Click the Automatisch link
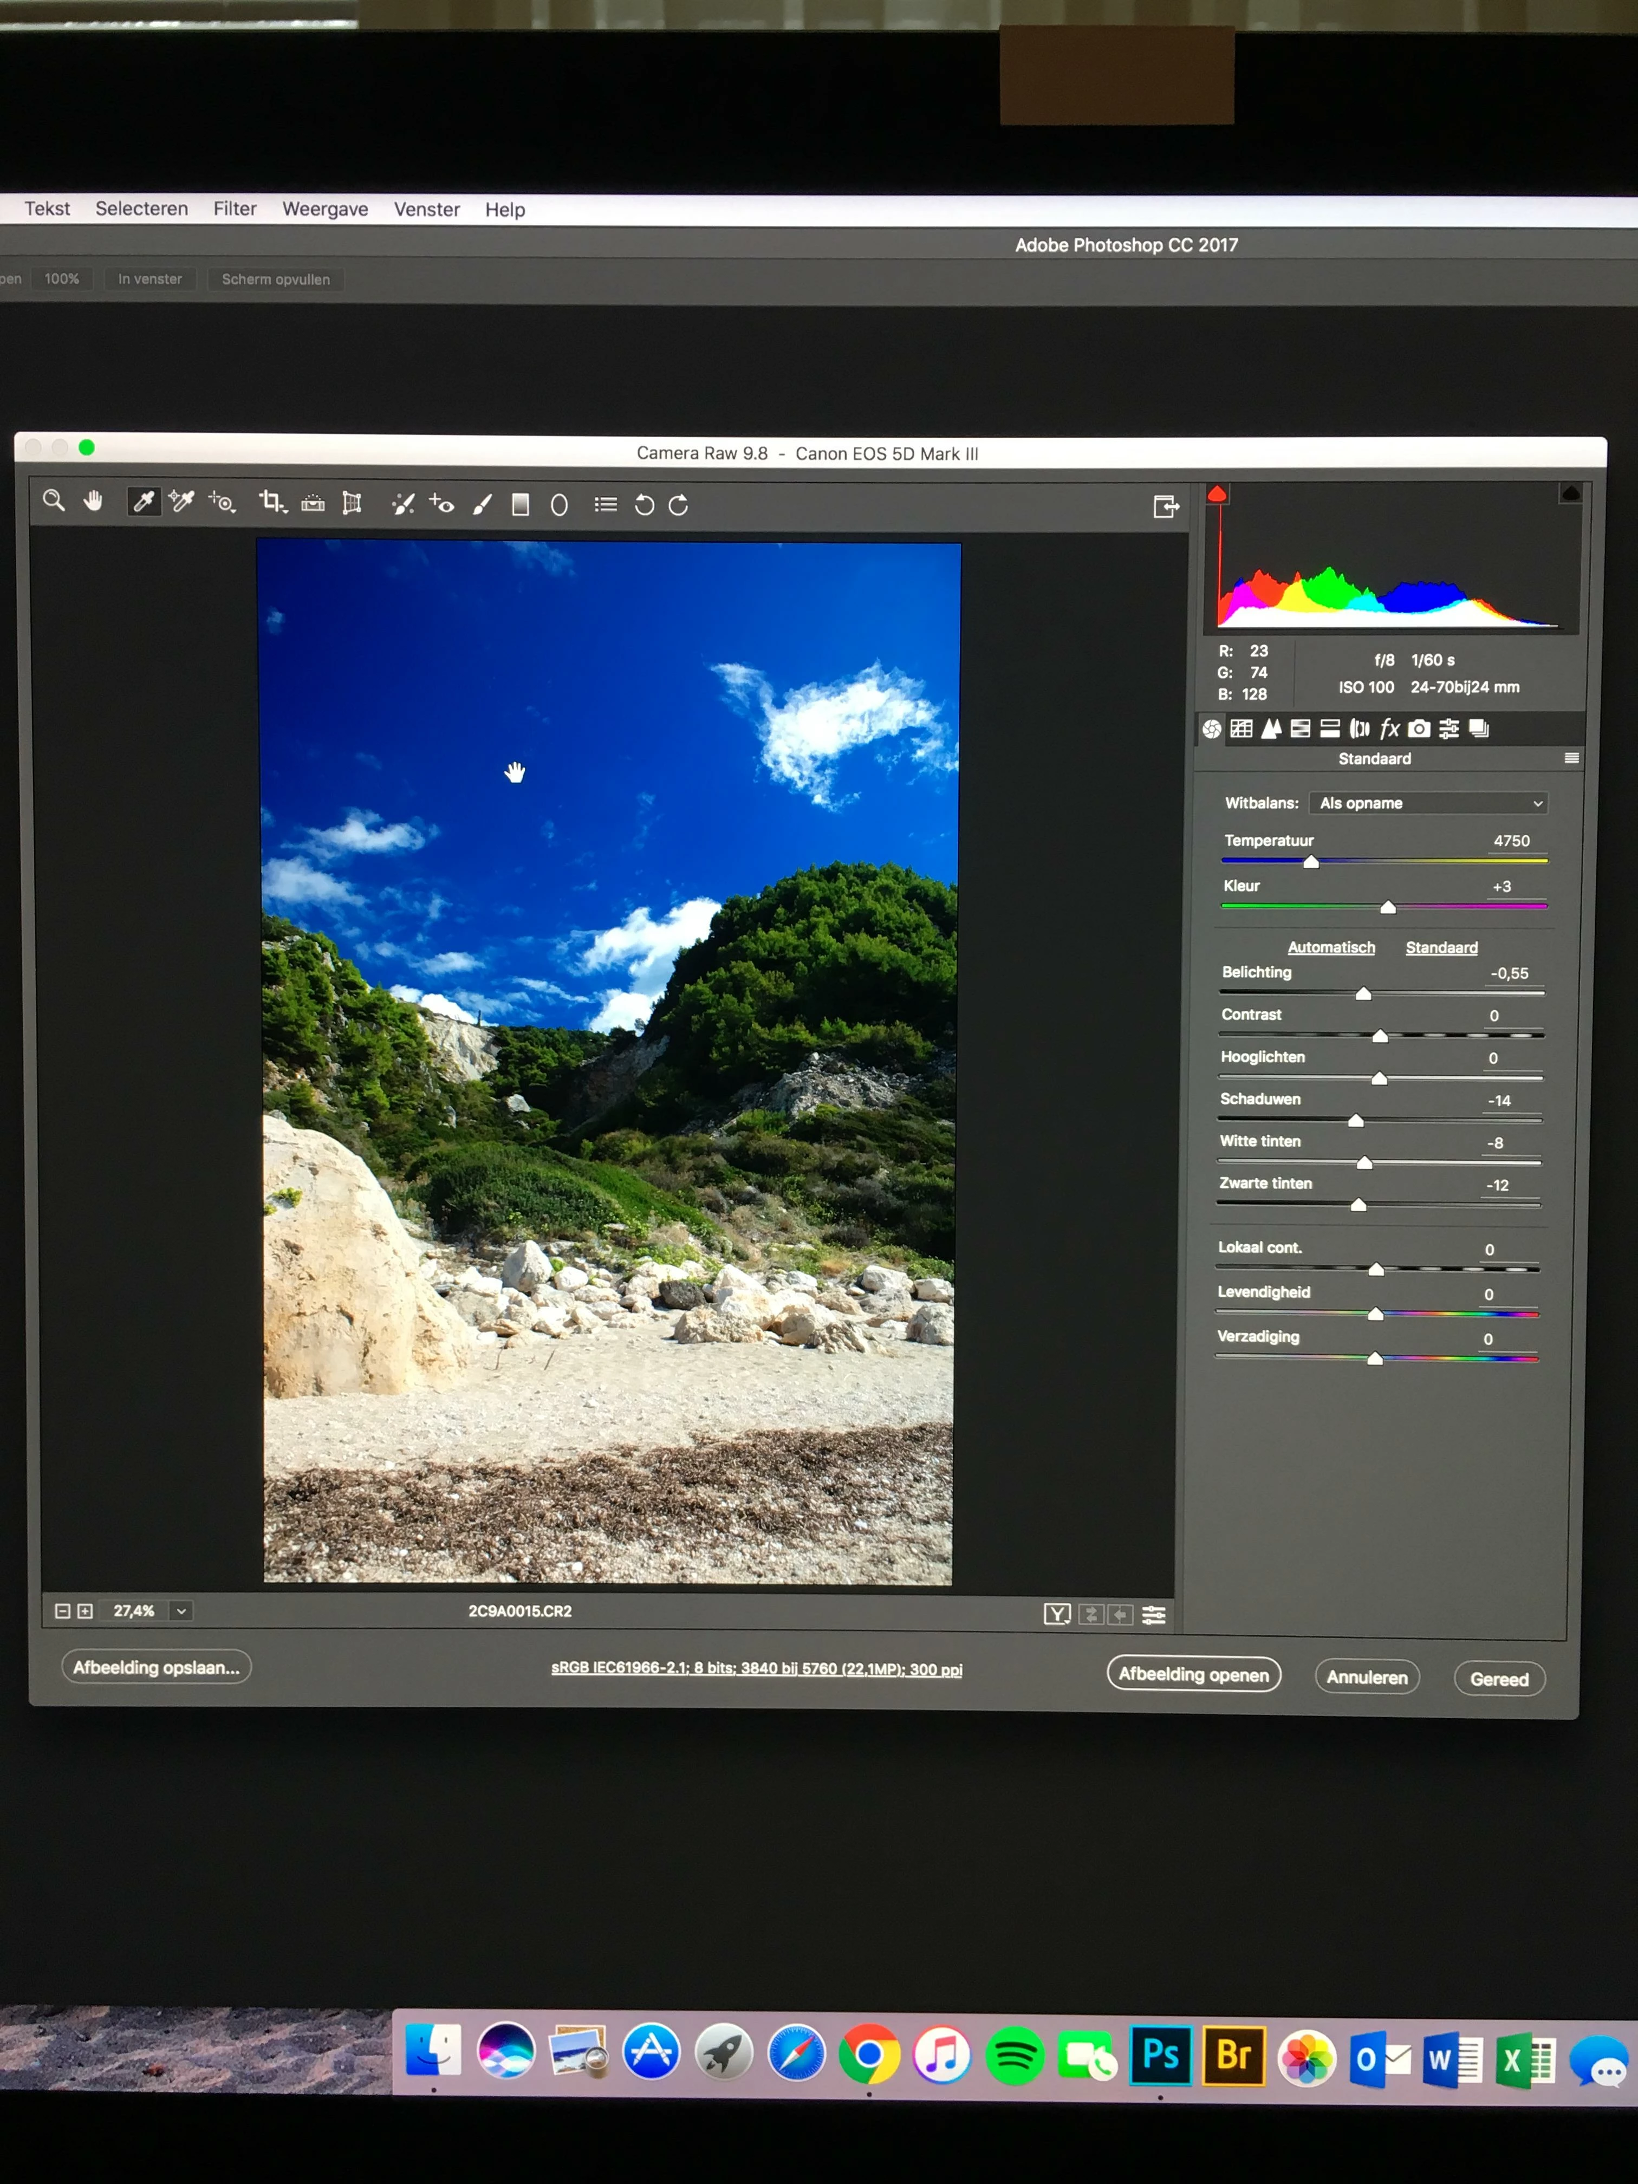Screen dimensions: 1638x2184 1330,947
